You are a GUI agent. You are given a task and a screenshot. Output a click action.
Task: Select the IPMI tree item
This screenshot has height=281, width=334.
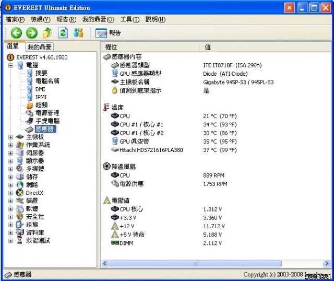click(41, 97)
